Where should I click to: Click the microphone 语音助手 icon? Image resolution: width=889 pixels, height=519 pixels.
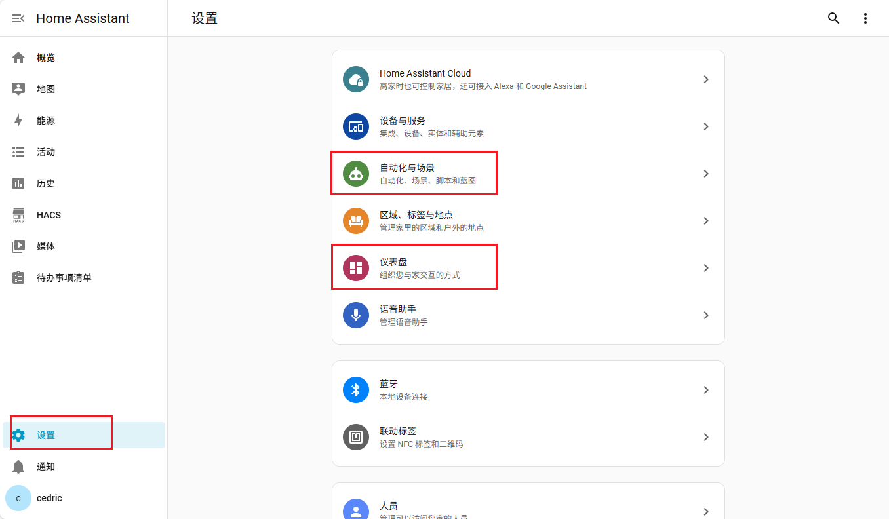point(356,315)
